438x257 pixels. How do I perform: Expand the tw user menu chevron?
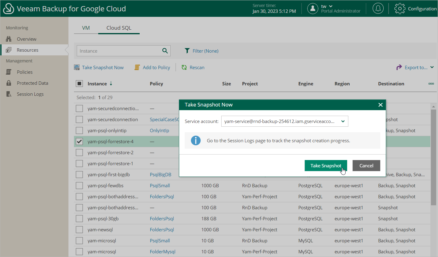coord(331,6)
